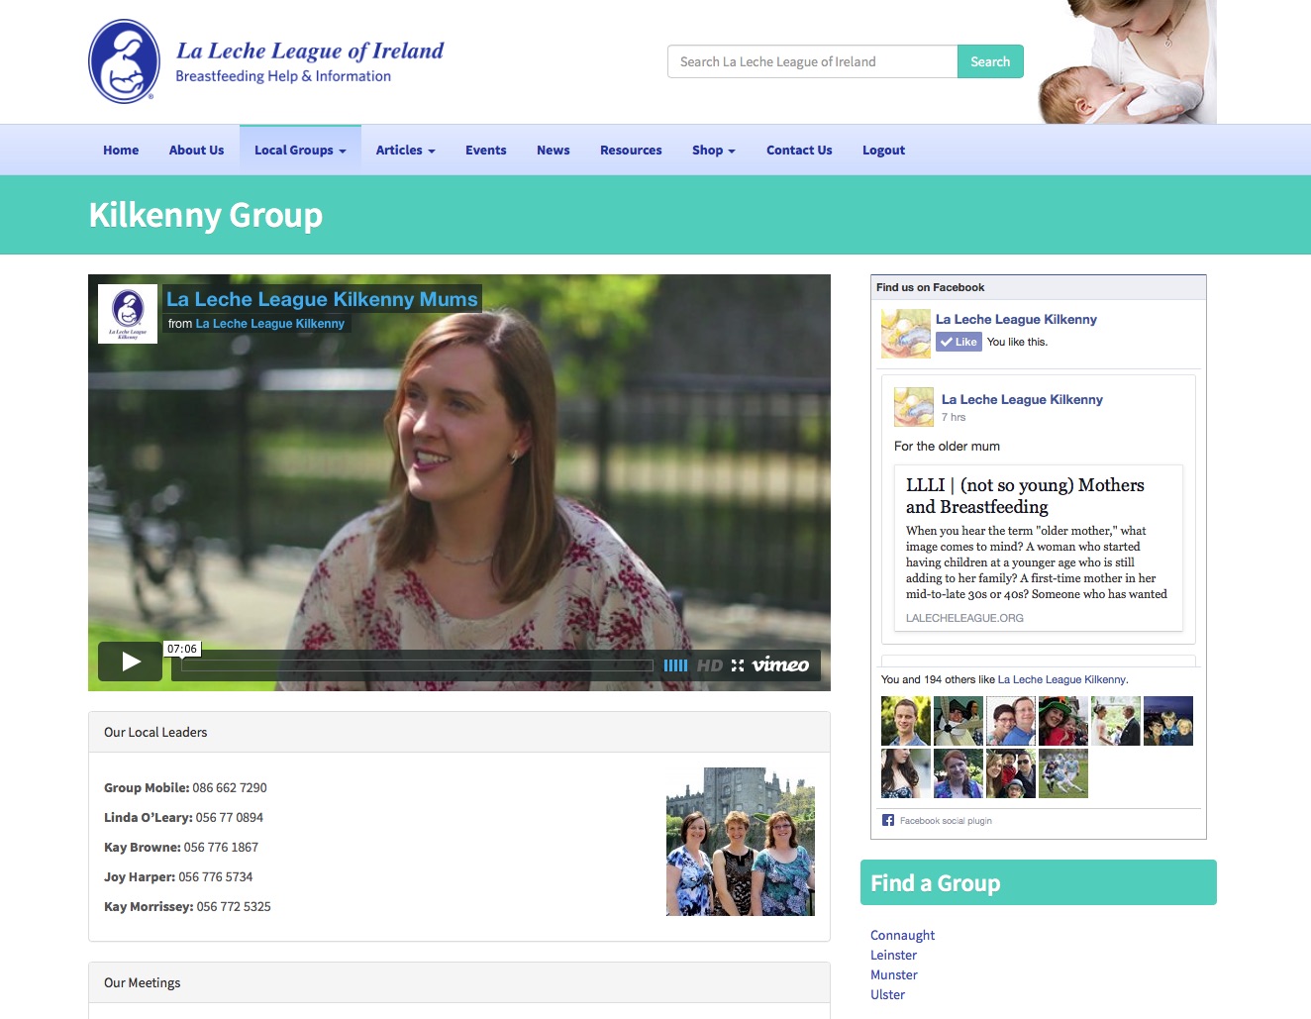Click fan photo of woman in green hat
Image resolution: width=1311 pixels, height=1019 pixels.
tap(1063, 721)
